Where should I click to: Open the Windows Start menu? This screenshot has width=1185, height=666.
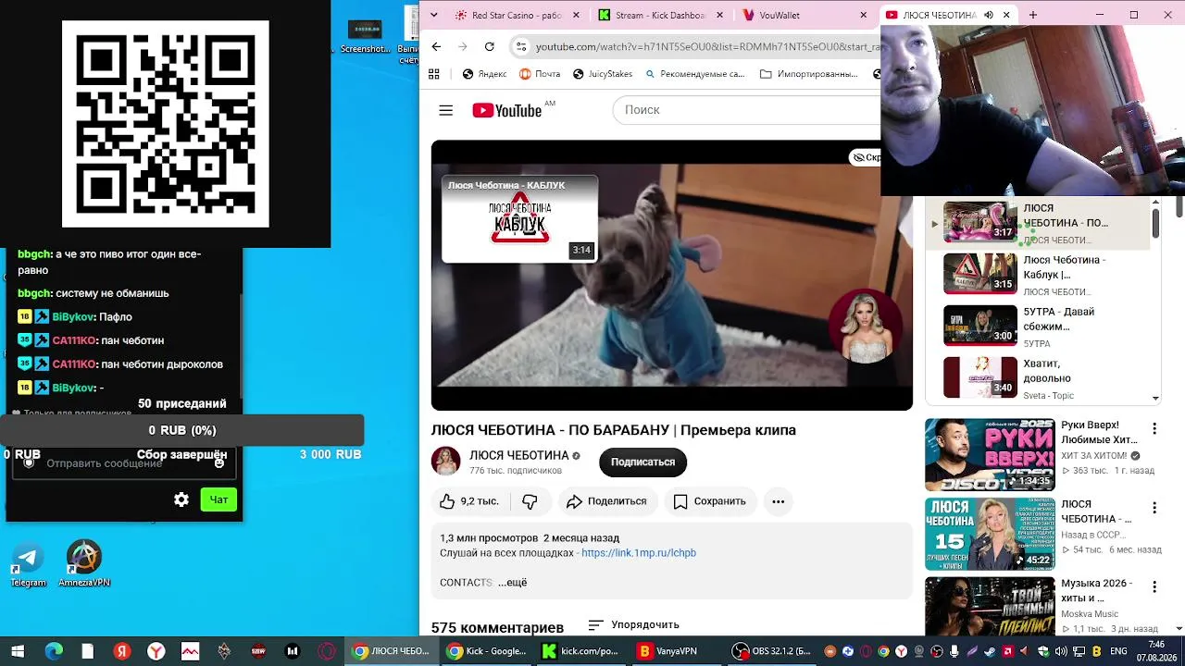point(18,651)
